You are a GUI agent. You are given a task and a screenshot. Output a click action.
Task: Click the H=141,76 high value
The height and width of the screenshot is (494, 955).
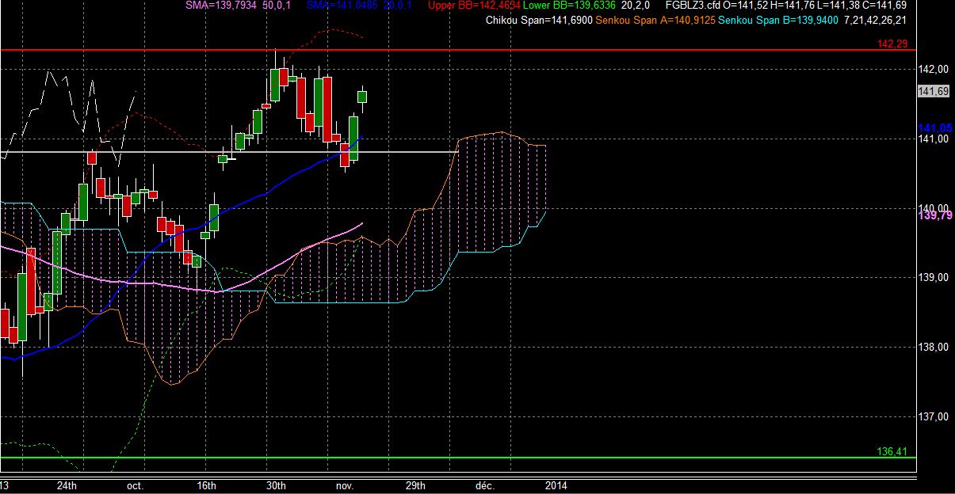(x=793, y=6)
